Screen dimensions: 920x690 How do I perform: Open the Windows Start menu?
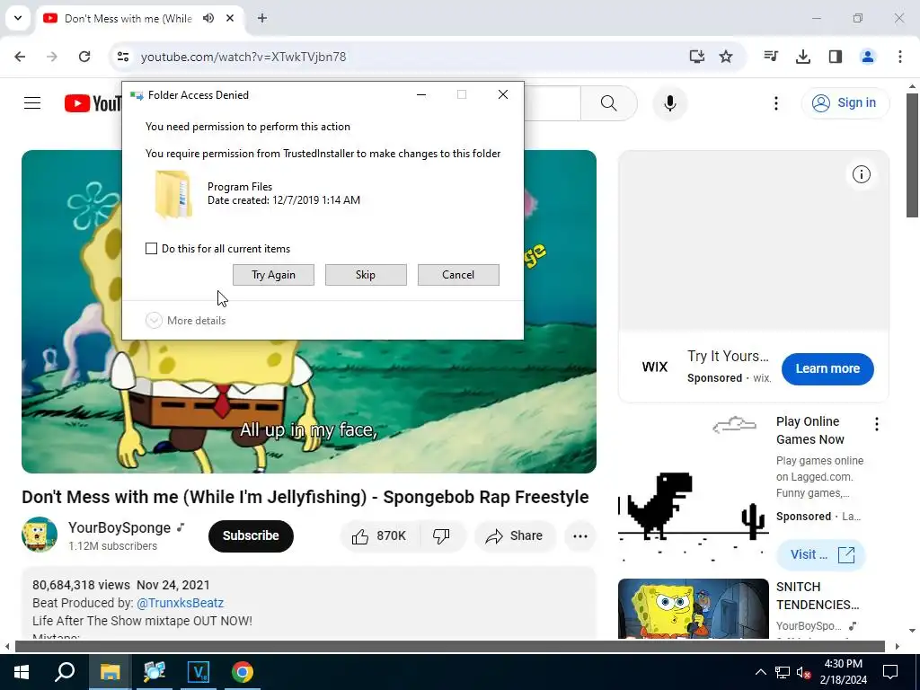(22, 672)
